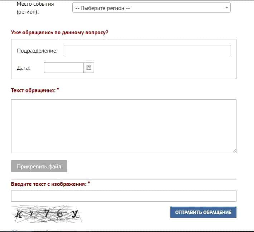Click the region dropdown arrow
Image resolution: width=254 pixels, height=232 pixels.
[x=226, y=8]
